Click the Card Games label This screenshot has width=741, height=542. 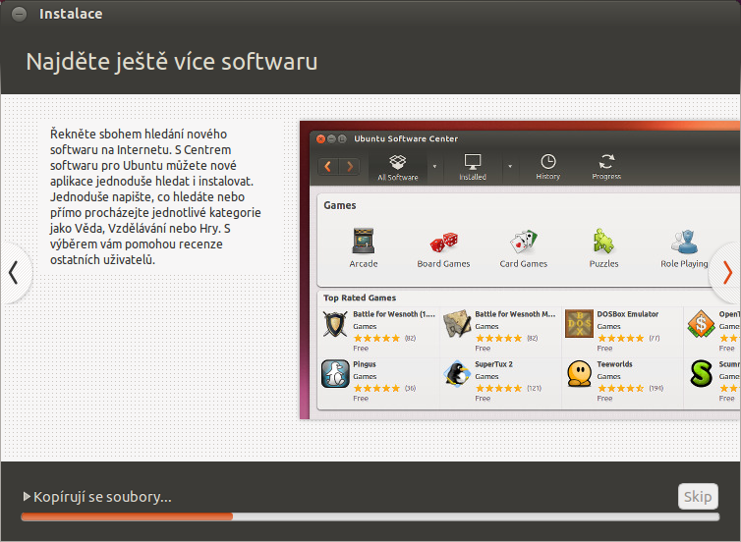[x=524, y=264]
